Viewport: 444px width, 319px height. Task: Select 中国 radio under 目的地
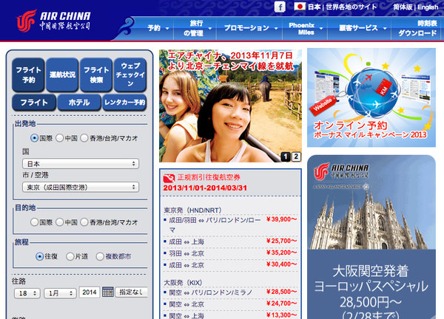pos(59,222)
